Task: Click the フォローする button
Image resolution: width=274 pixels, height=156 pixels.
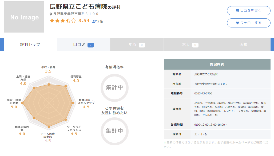Action: (249, 23)
